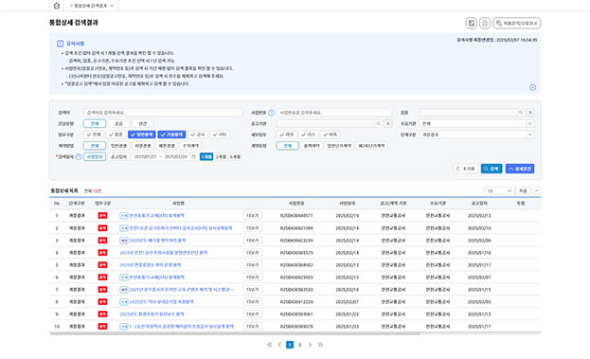The image size is (590, 359).
Task: Click the 유의사항 info icon
Action: [x=60, y=44]
